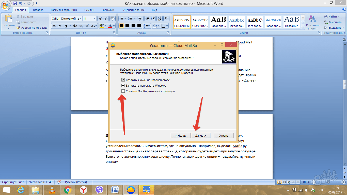The width and height of the screenshot is (347, 195).
Task: Expand the font size dropdown showing 11
Action: click(94, 19)
